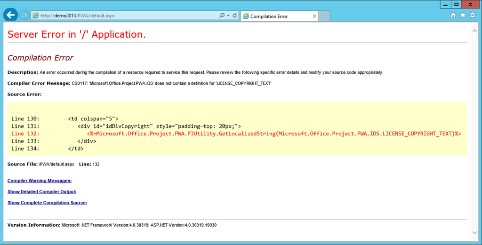Click the 'Line 130' td colspan code row
This screenshot has height=245, width=482.
pyautogui.click(x=65, y=119)
